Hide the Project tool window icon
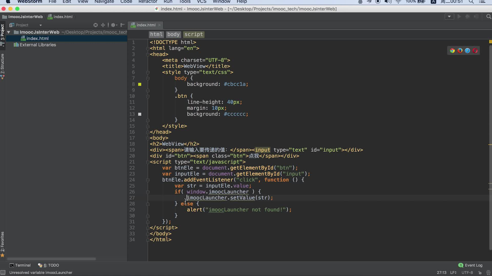 (x=122, y=25)
